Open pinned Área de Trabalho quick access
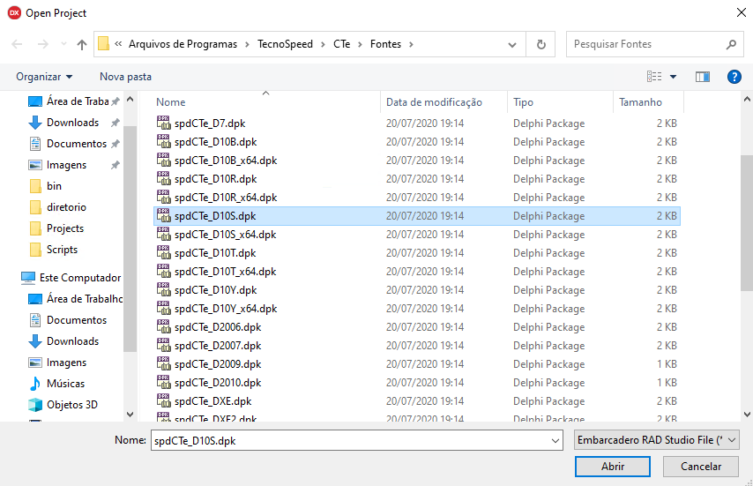753x486 pixels. [x=73, y=101]
